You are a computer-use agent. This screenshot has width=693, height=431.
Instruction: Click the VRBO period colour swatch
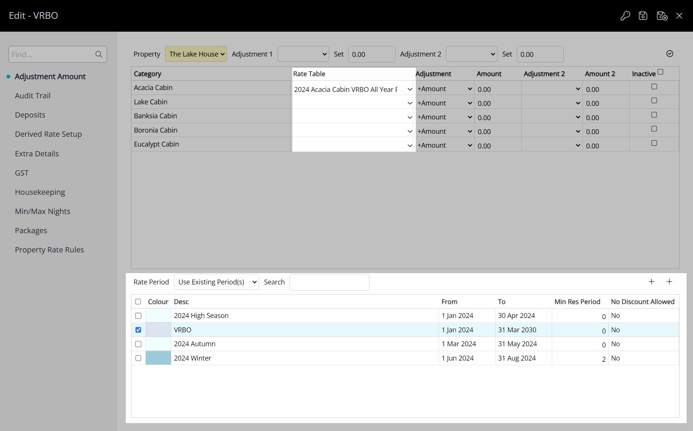pos(158,330)
